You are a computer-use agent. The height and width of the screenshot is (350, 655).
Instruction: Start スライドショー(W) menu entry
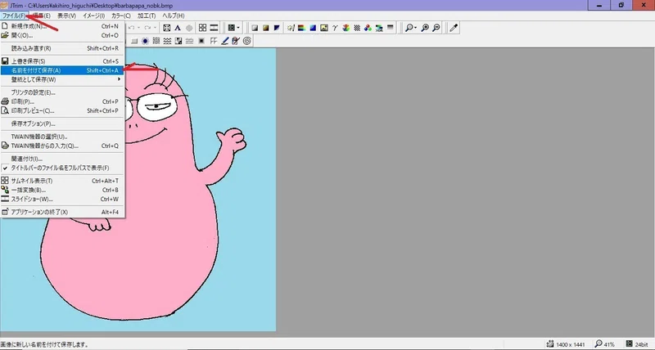(x=62, y=199)
